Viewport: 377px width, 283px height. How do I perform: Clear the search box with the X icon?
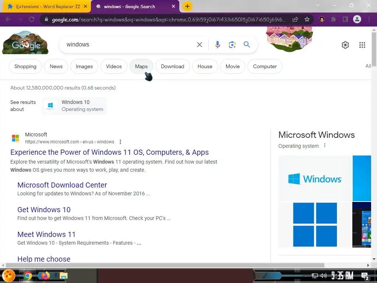pos(199,45)
